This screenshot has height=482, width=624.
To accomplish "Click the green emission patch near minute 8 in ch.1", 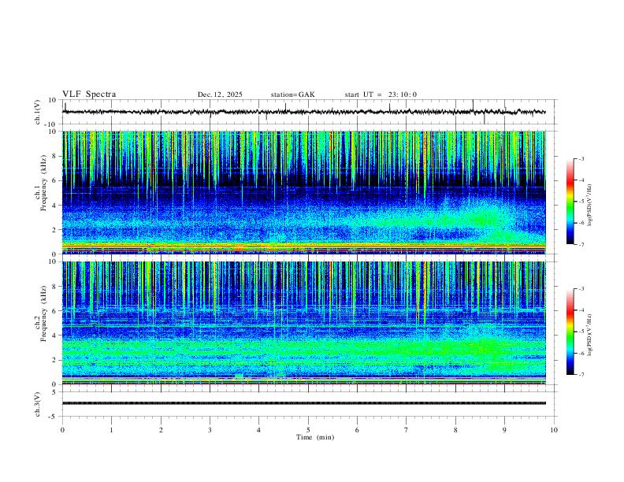I will [466, 219].
